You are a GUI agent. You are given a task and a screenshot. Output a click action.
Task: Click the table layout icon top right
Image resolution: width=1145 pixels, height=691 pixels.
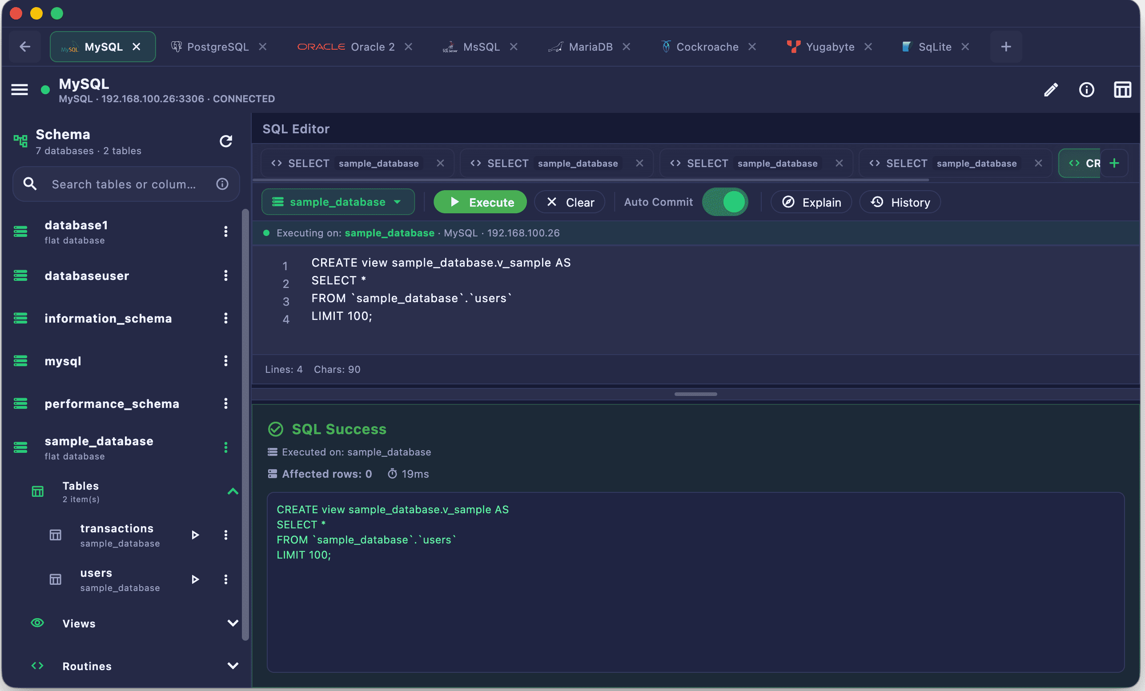click(1122, 90)
